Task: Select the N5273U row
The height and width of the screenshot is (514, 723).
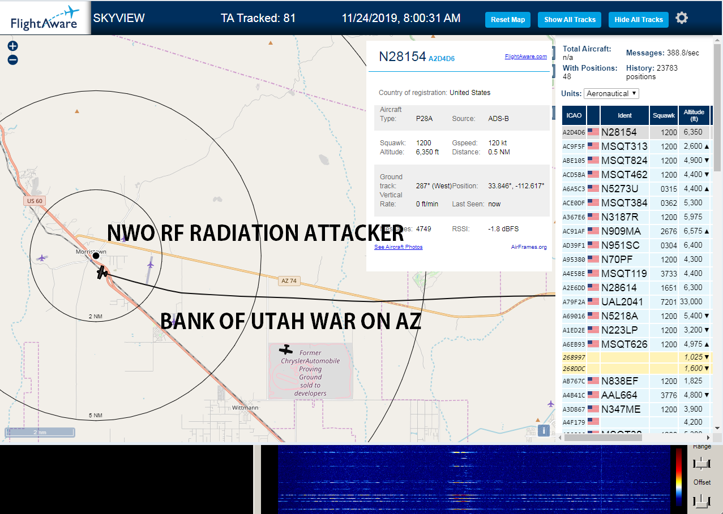Action: click(x=636, y=189)
